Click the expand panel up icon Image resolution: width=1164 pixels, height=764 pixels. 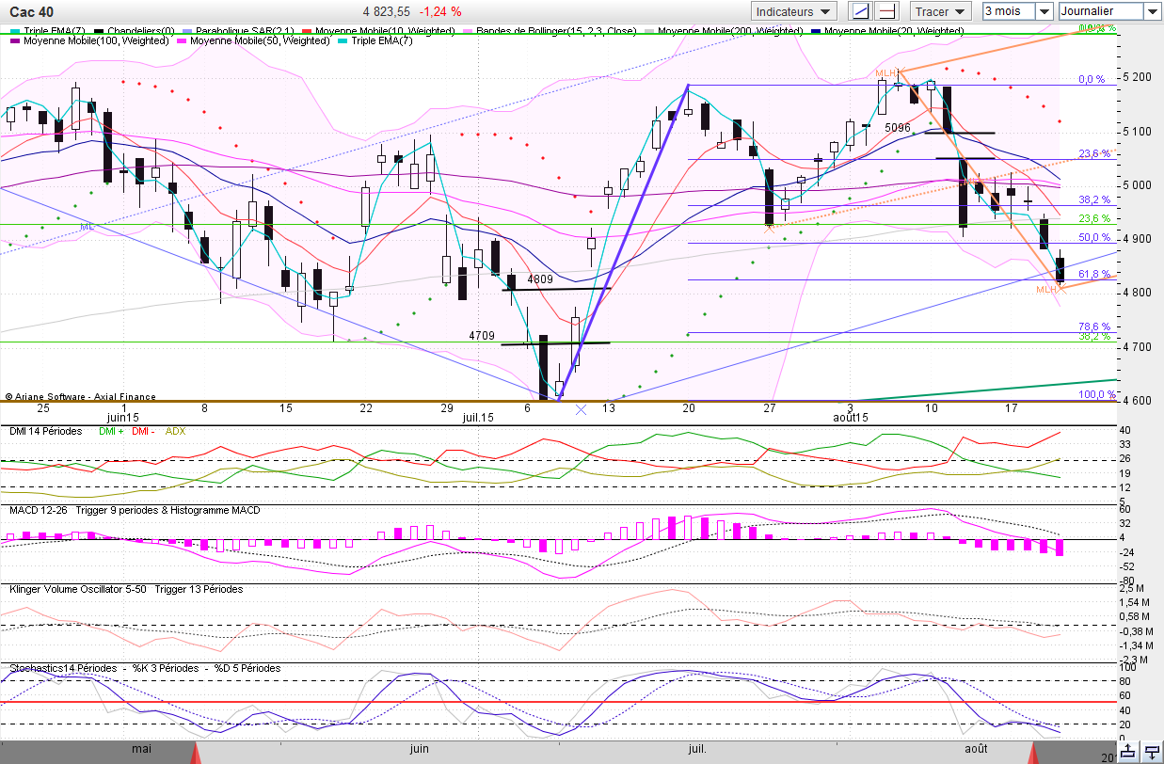point(1130,750)
